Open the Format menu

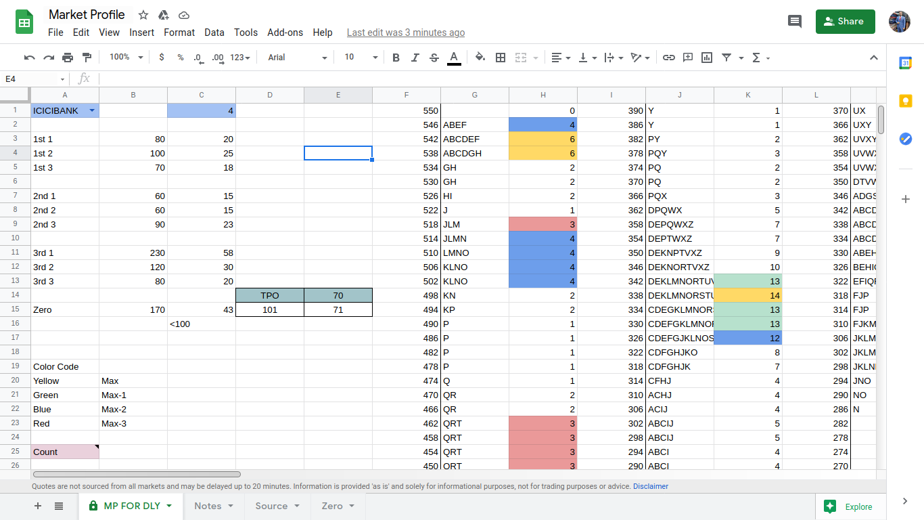tap(179, 32)
